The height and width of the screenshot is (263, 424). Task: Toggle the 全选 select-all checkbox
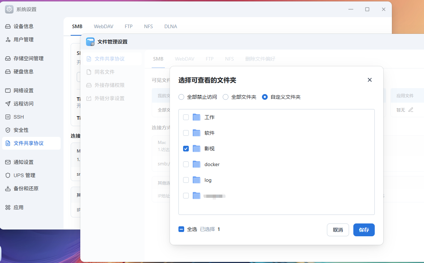coord(181,229)
